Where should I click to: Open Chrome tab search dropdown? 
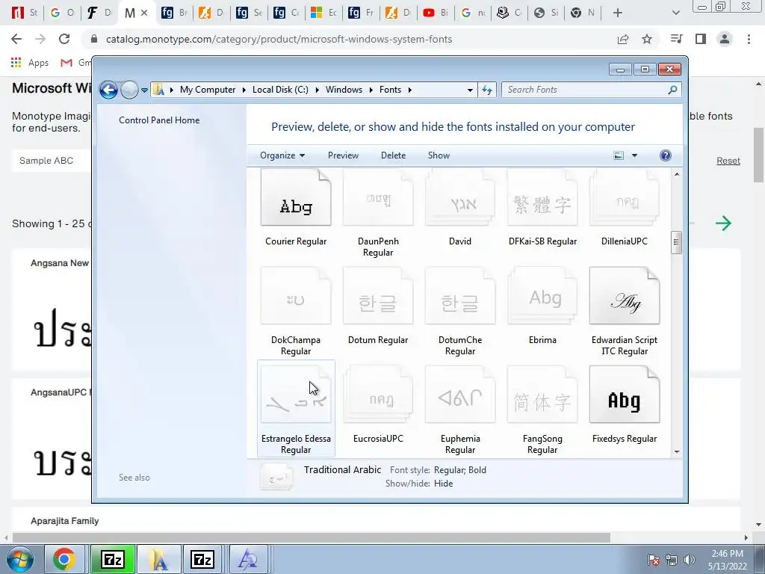675,13
